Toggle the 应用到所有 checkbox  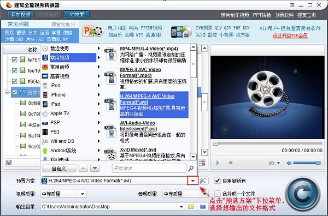218,181
